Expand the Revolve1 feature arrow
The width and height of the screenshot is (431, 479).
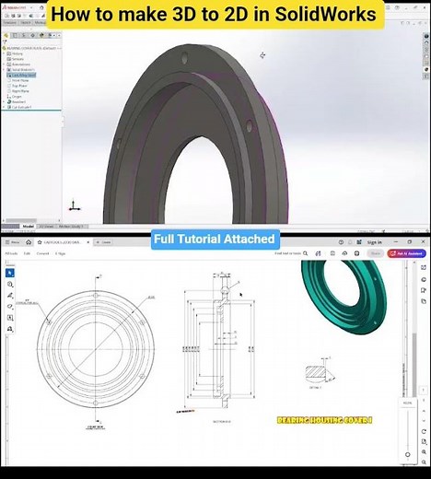(4, 101)
